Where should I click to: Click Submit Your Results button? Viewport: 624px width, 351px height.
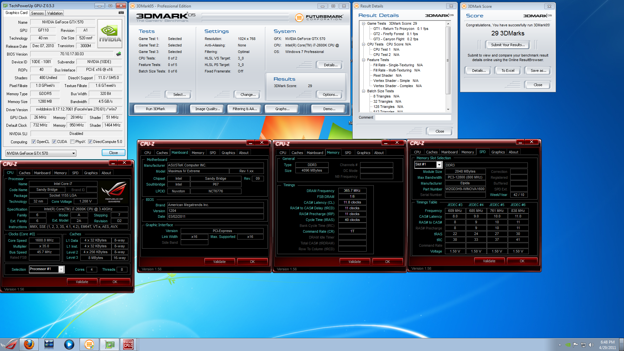click(x=507, y=45)
